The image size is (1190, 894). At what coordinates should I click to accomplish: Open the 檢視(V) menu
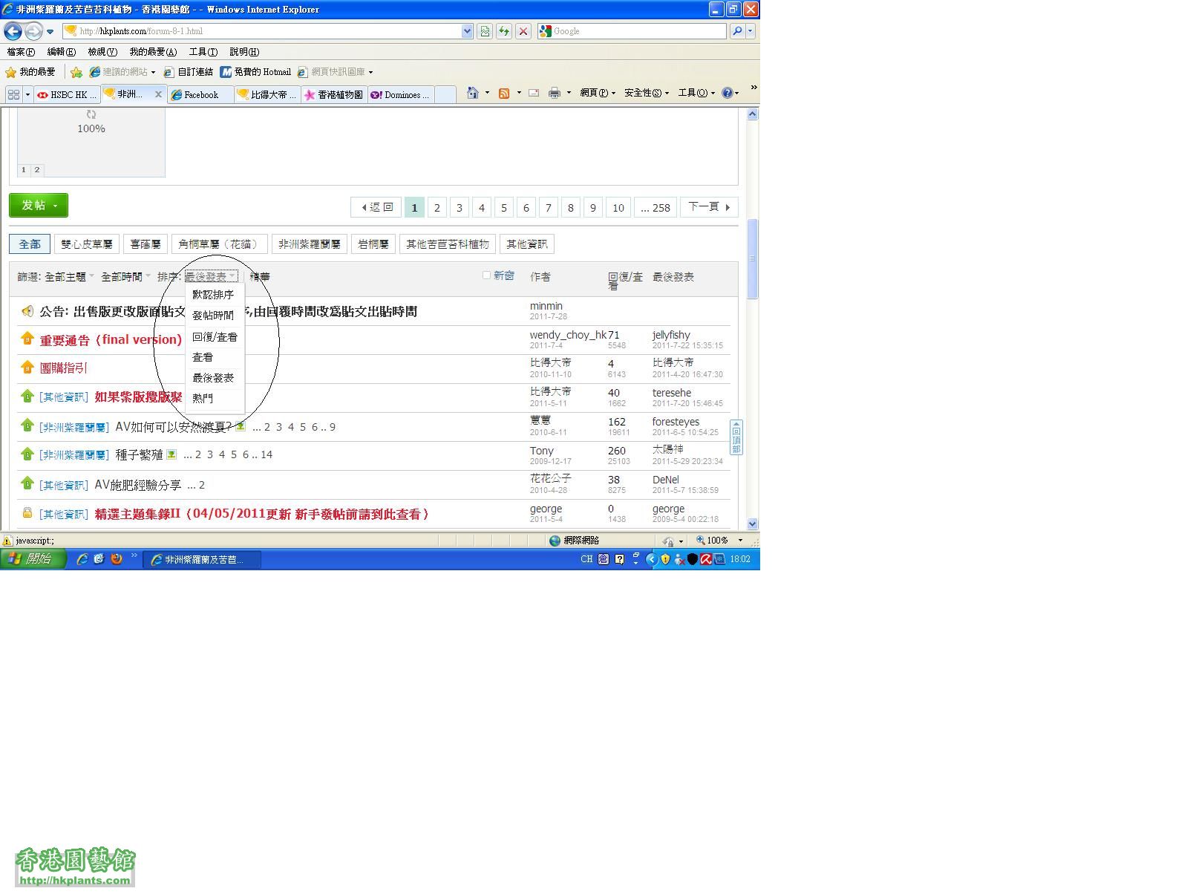point(102,52)
